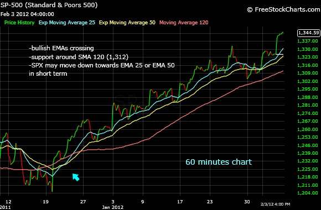Click the 1,316.00 price axis label
This screenshot has width=321, height=210.
click(308, 65)
